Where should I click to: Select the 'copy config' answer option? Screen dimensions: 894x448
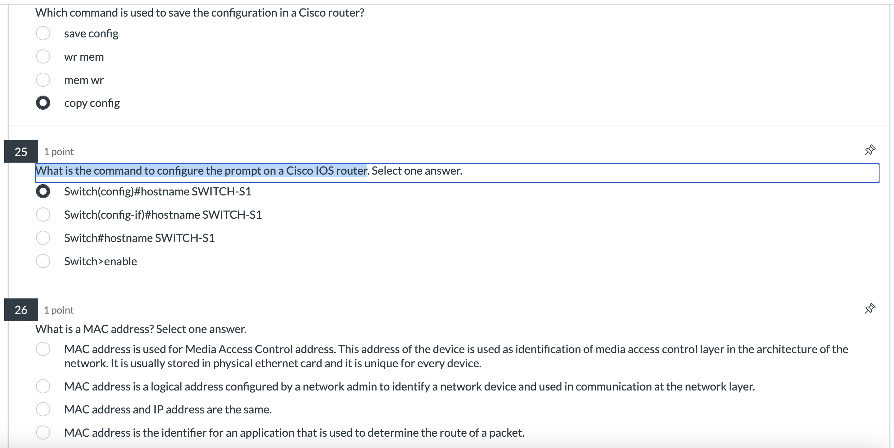coord(43,103)
